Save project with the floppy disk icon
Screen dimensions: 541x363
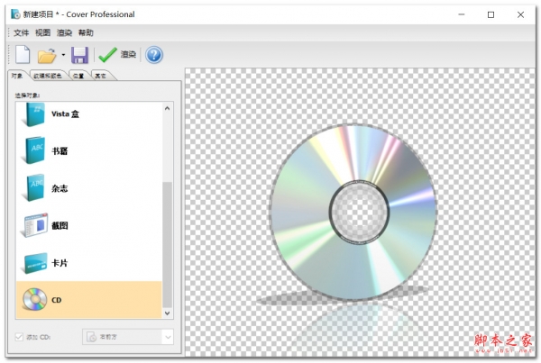pos(79,55)
